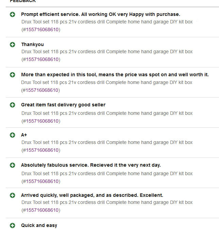Click the Drux Tool set title under "Absolutely fabulous service"
Screen dimensions: 219x229
[x=107, y=173]
